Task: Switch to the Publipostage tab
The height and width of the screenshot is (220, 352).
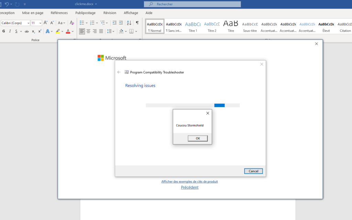Action: [85, 13]
